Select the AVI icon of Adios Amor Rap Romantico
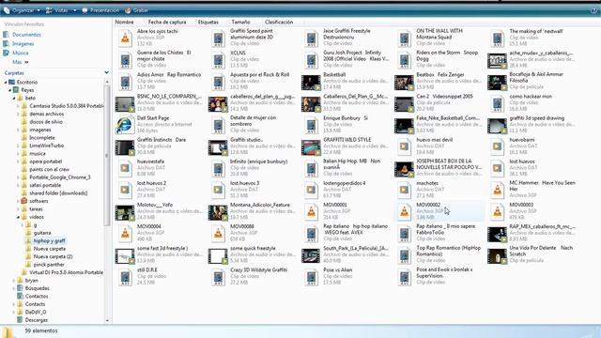601x338 pixels. tap(125, 82)
